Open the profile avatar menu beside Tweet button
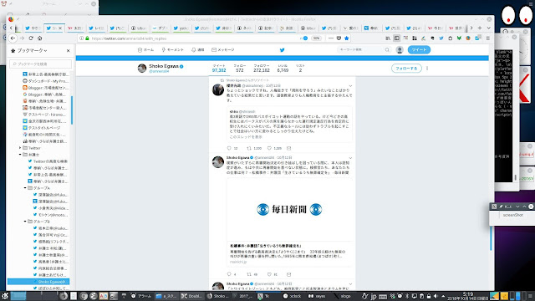Viewport: 535px width, 301px height. point(400,50)
